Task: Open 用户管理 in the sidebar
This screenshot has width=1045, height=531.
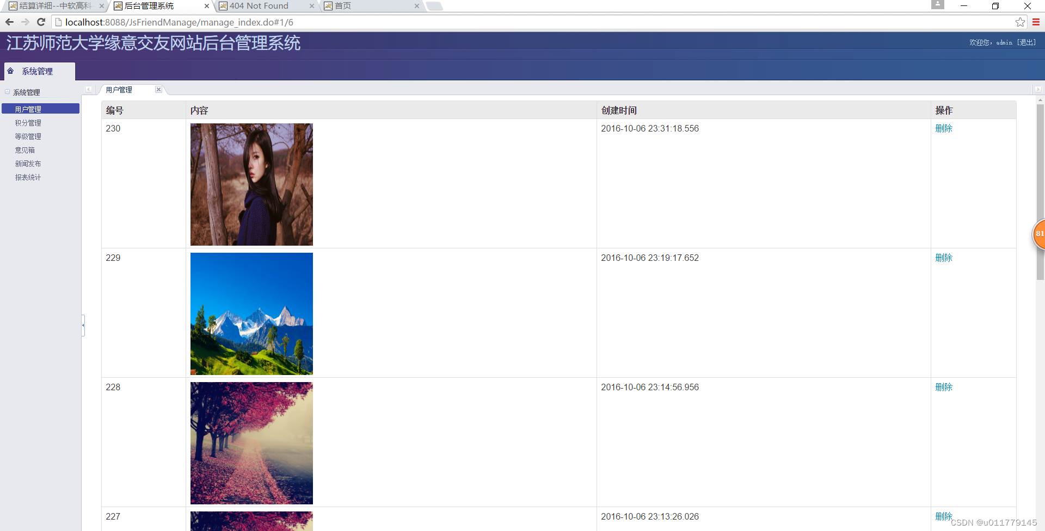Action: pyautogui.click(x=40, y=109)
